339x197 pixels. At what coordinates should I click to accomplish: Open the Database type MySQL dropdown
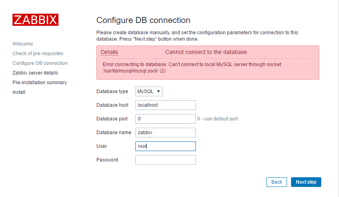point(149,91)
